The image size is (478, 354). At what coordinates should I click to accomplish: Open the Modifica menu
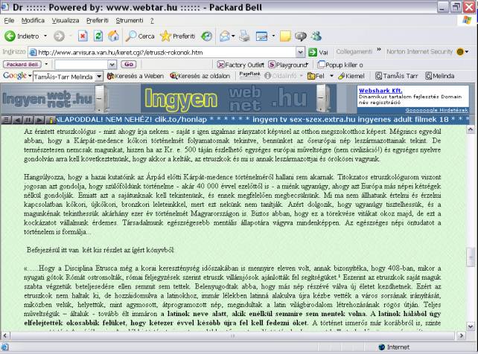pos(33,20)
